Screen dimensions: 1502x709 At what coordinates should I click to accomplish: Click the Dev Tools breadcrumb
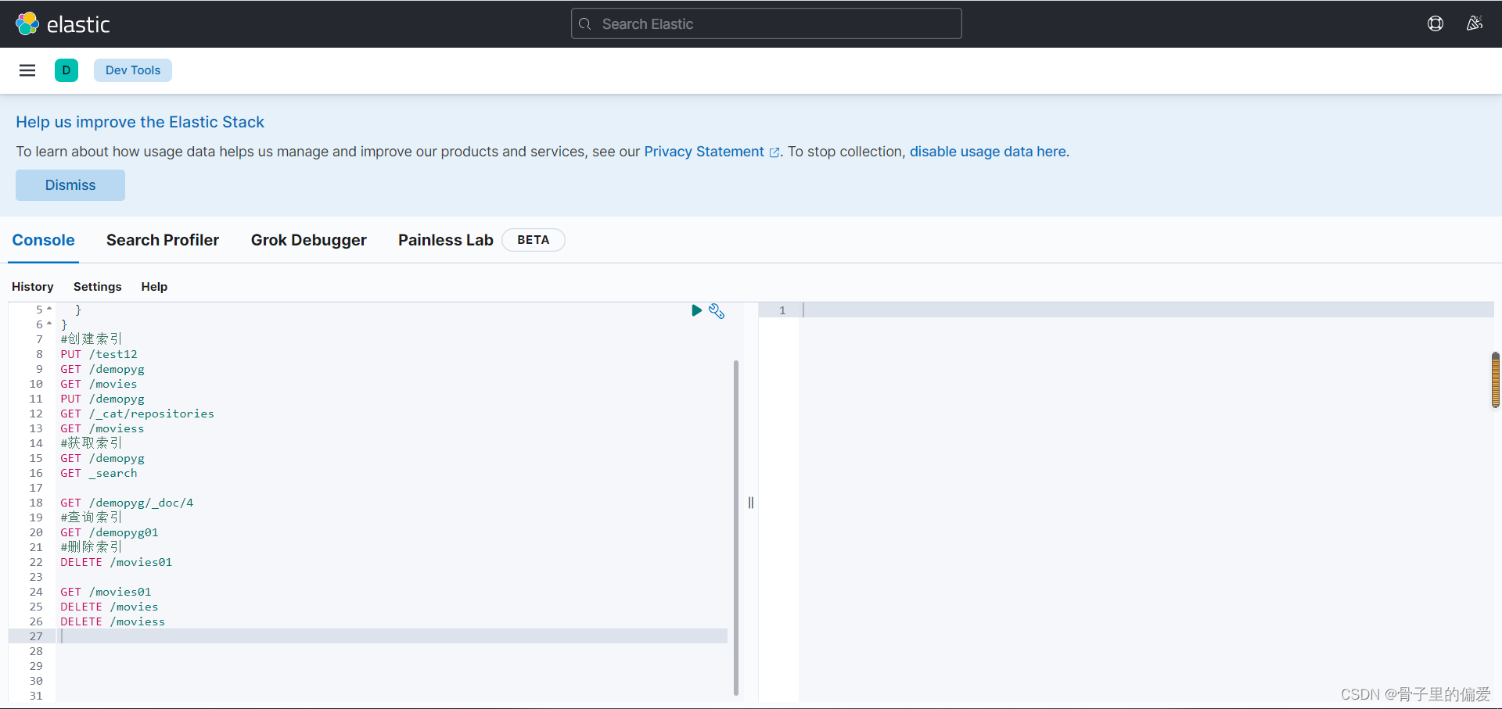coord(133,70)
